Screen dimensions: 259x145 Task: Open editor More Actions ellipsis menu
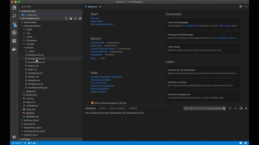(x=246, y=6)
